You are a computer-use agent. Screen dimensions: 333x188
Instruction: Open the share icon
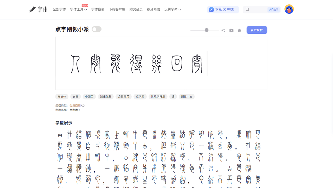(223, 30)
